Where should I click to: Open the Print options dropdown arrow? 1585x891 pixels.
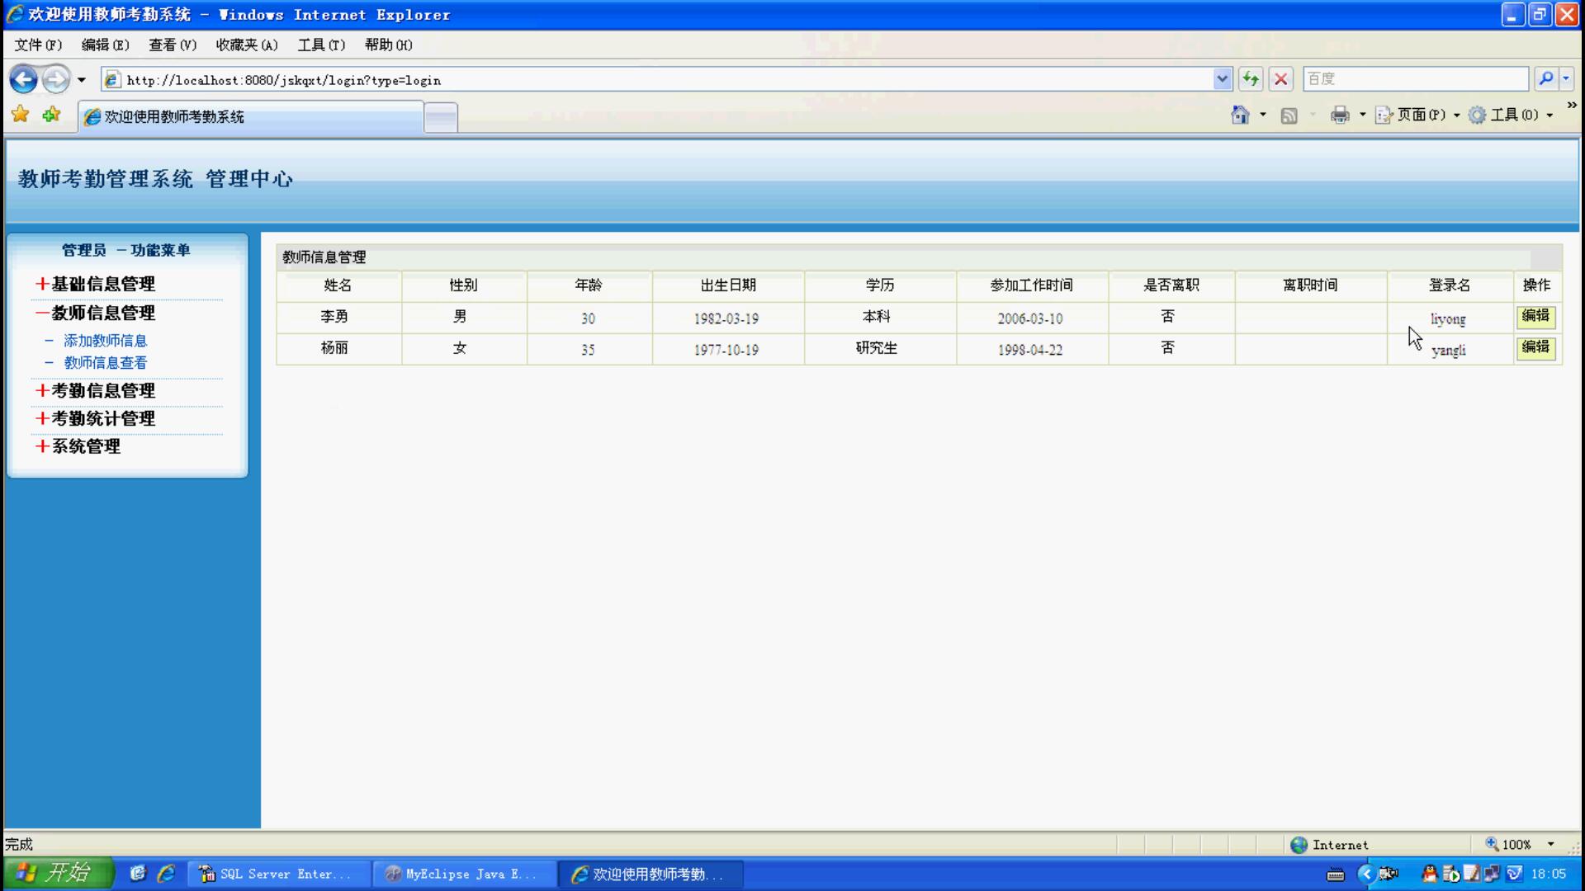pyautogui.click(x=1362, y=115)
